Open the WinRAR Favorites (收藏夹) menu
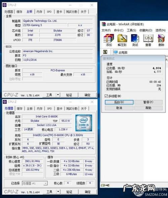This screenshot has height=198, width=168. coord(146,30)
